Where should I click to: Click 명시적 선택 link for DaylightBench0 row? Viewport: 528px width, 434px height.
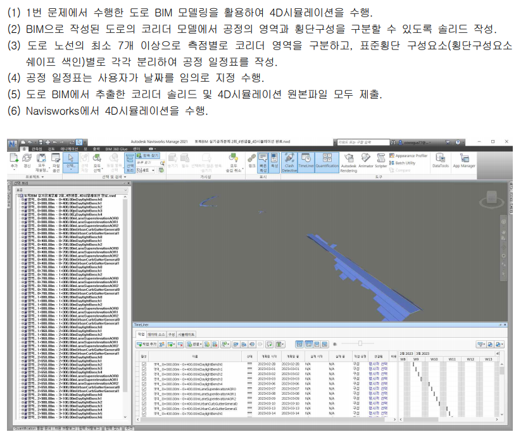(378, 364)
